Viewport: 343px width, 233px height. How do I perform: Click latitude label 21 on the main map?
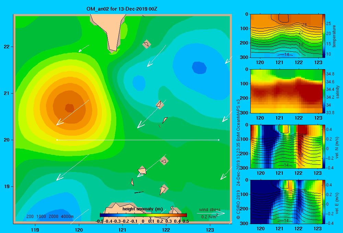pyautogui.click(x=7, y=93)
